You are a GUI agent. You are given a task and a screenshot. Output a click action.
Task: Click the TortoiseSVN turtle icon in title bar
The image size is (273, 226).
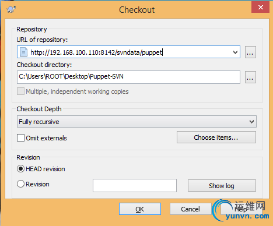click(x=11, y=9)
